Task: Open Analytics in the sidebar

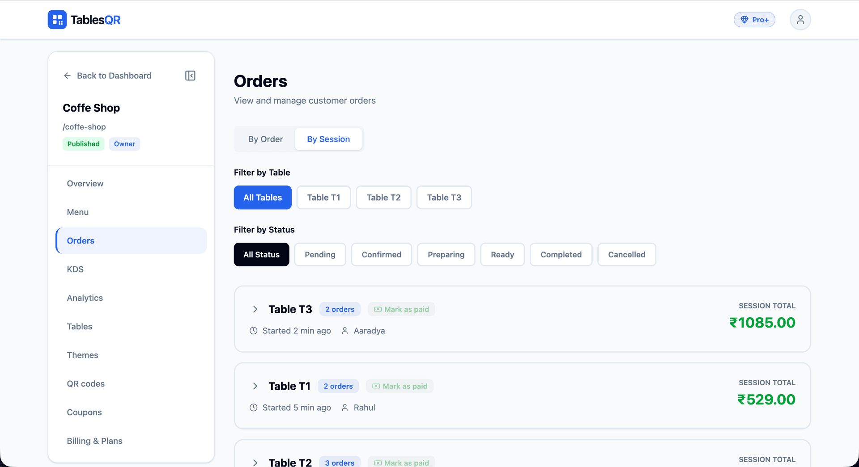Action: point(131,298)
